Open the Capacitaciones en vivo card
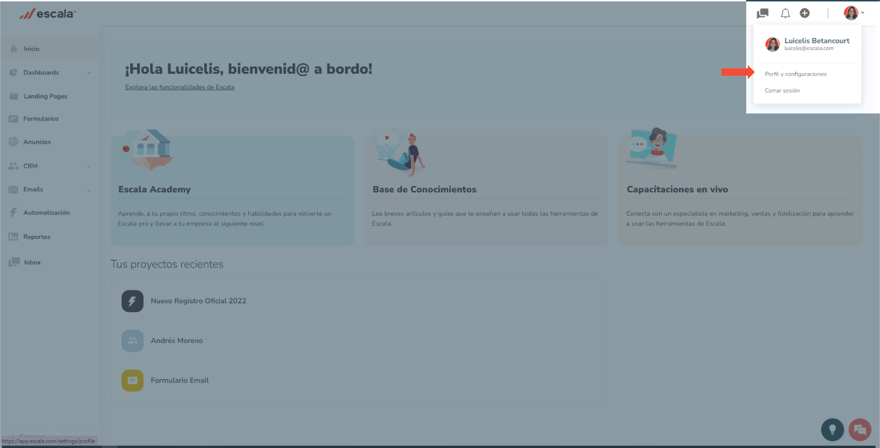This screenshot has height=448, width=880. pyautogui.click(x=740, y=191)
